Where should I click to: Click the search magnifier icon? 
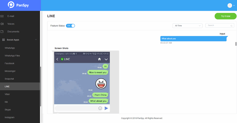[231, 26]
